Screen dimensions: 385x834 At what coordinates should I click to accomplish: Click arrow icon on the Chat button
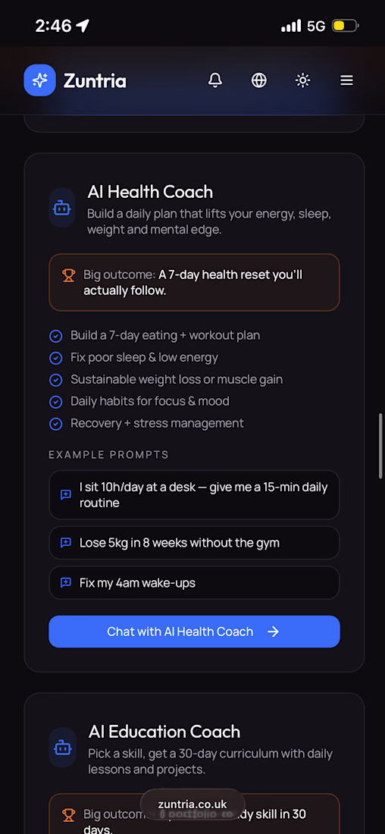(273, 632)
